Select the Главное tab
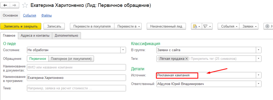The height and width of the screenshot is (100, 273). tap(9, 35)
